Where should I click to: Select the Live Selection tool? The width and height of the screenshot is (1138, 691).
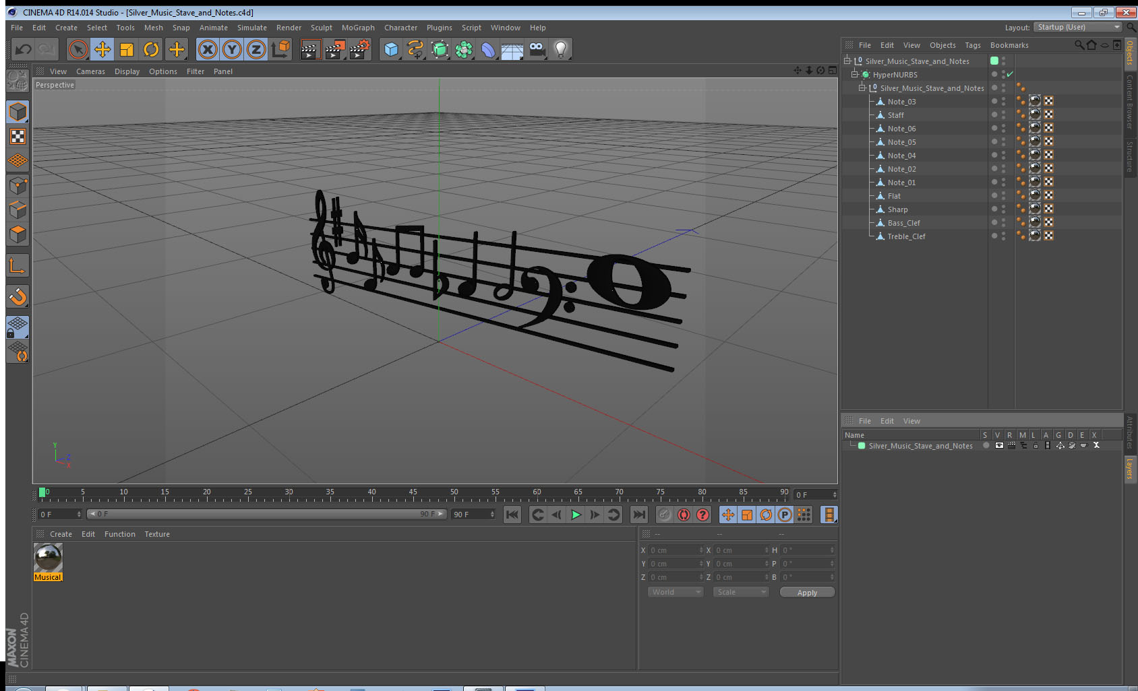(78, 49)
